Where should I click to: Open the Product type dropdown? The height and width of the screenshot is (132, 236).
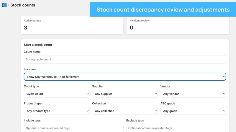click(x=57, y=111)
